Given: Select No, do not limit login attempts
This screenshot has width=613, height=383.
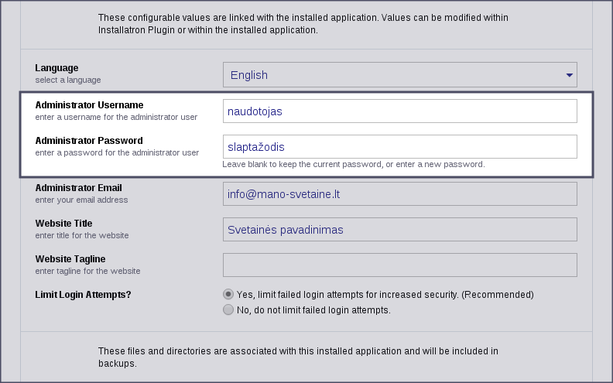Looking at the screenshot, I should point(228,310).
